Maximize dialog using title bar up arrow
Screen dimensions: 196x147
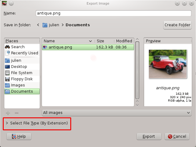[x=184, y=3]
